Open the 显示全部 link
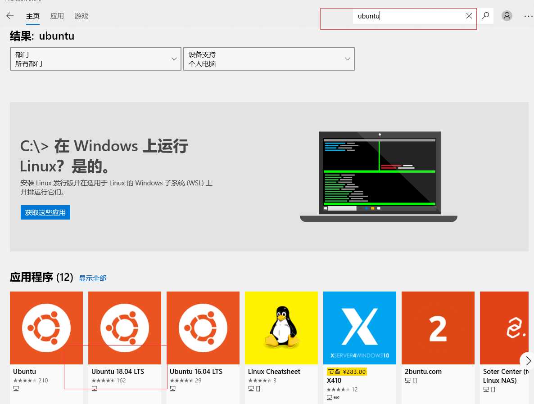 pos(93,278)
